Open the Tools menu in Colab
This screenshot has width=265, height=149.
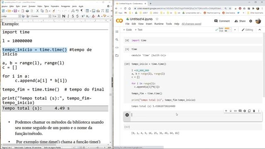tap(169, 24)
